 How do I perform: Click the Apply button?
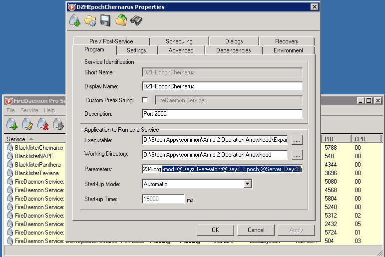tap(296, 230)
